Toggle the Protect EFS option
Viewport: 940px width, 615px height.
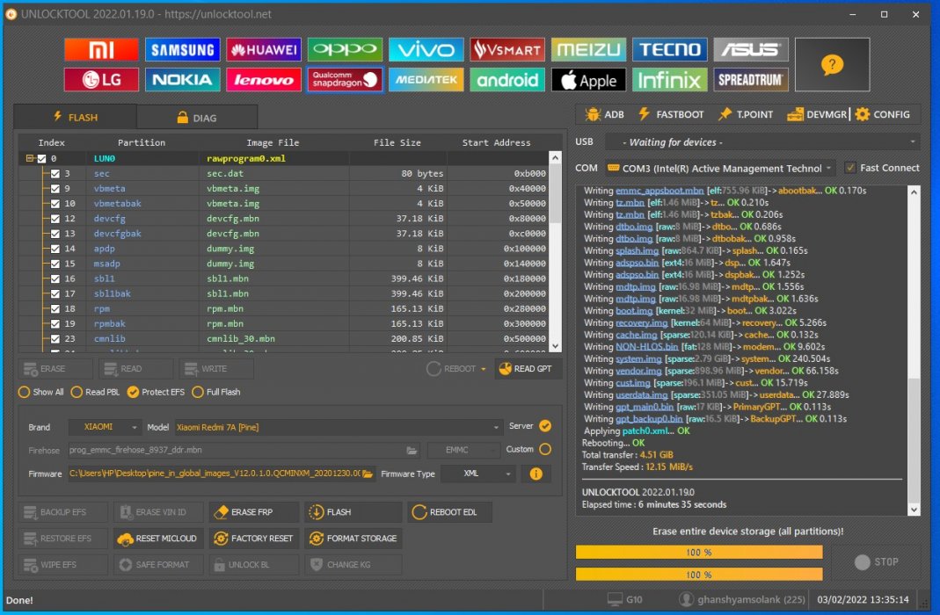coord(156,392)
